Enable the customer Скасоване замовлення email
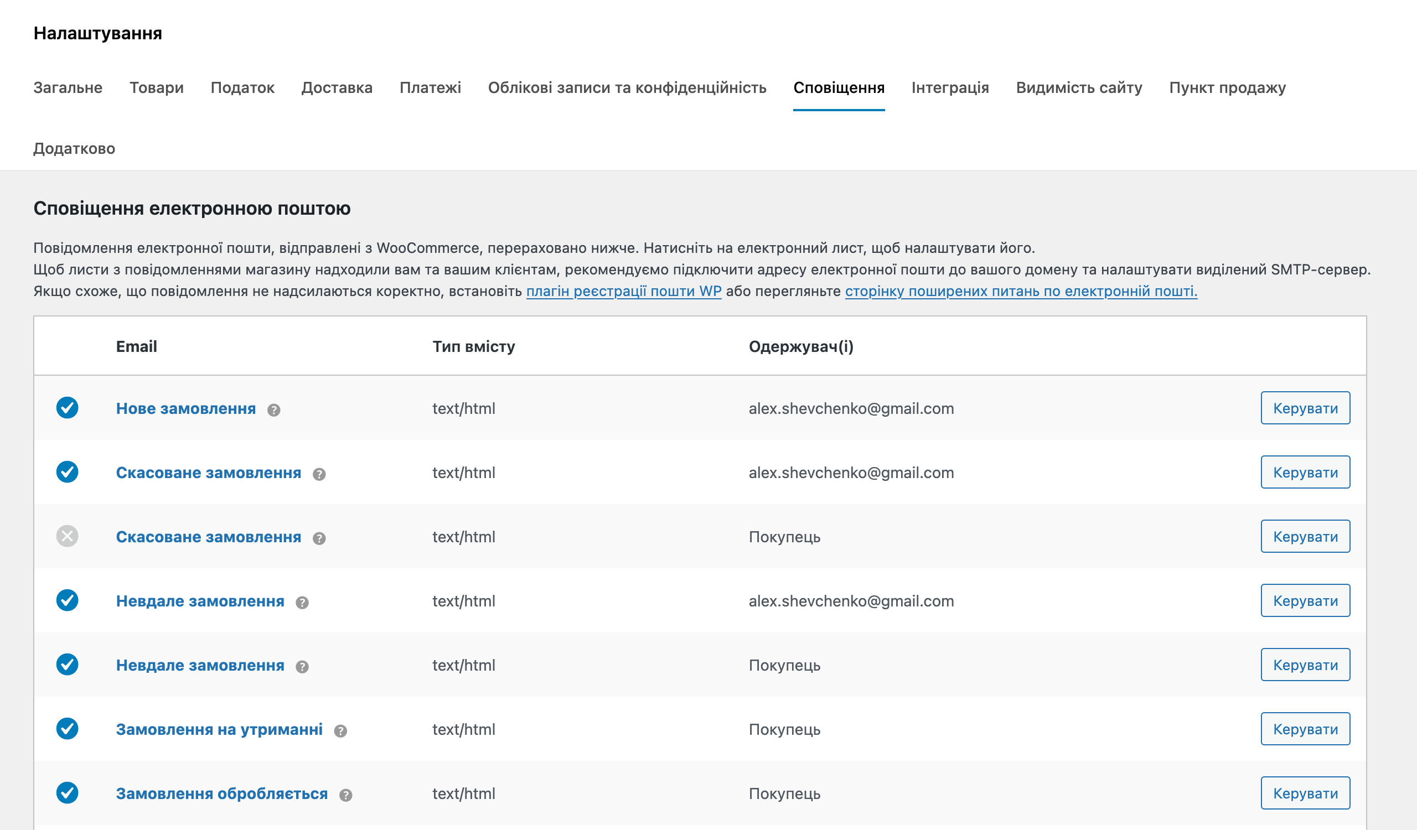 68,536
